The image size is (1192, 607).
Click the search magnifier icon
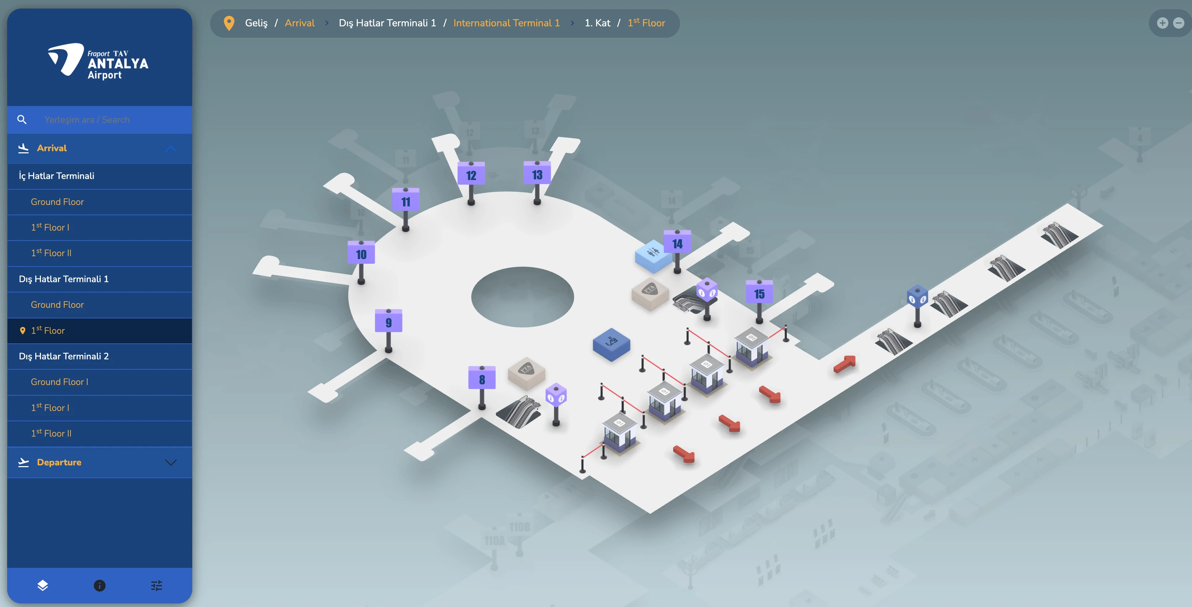[22, 120]
